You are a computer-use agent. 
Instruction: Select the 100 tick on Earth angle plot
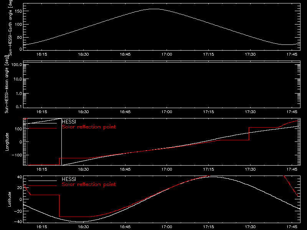18,25
